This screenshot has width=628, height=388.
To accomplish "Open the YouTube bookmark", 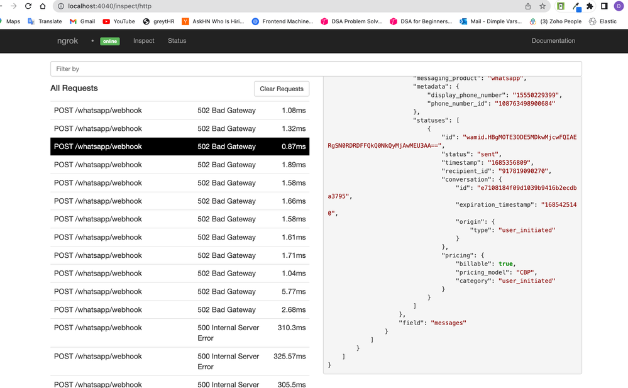I will point(119,21).
